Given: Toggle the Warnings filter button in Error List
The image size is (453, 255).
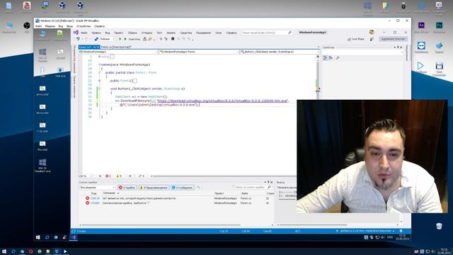Looking at the screenshot, I should 154,188.
